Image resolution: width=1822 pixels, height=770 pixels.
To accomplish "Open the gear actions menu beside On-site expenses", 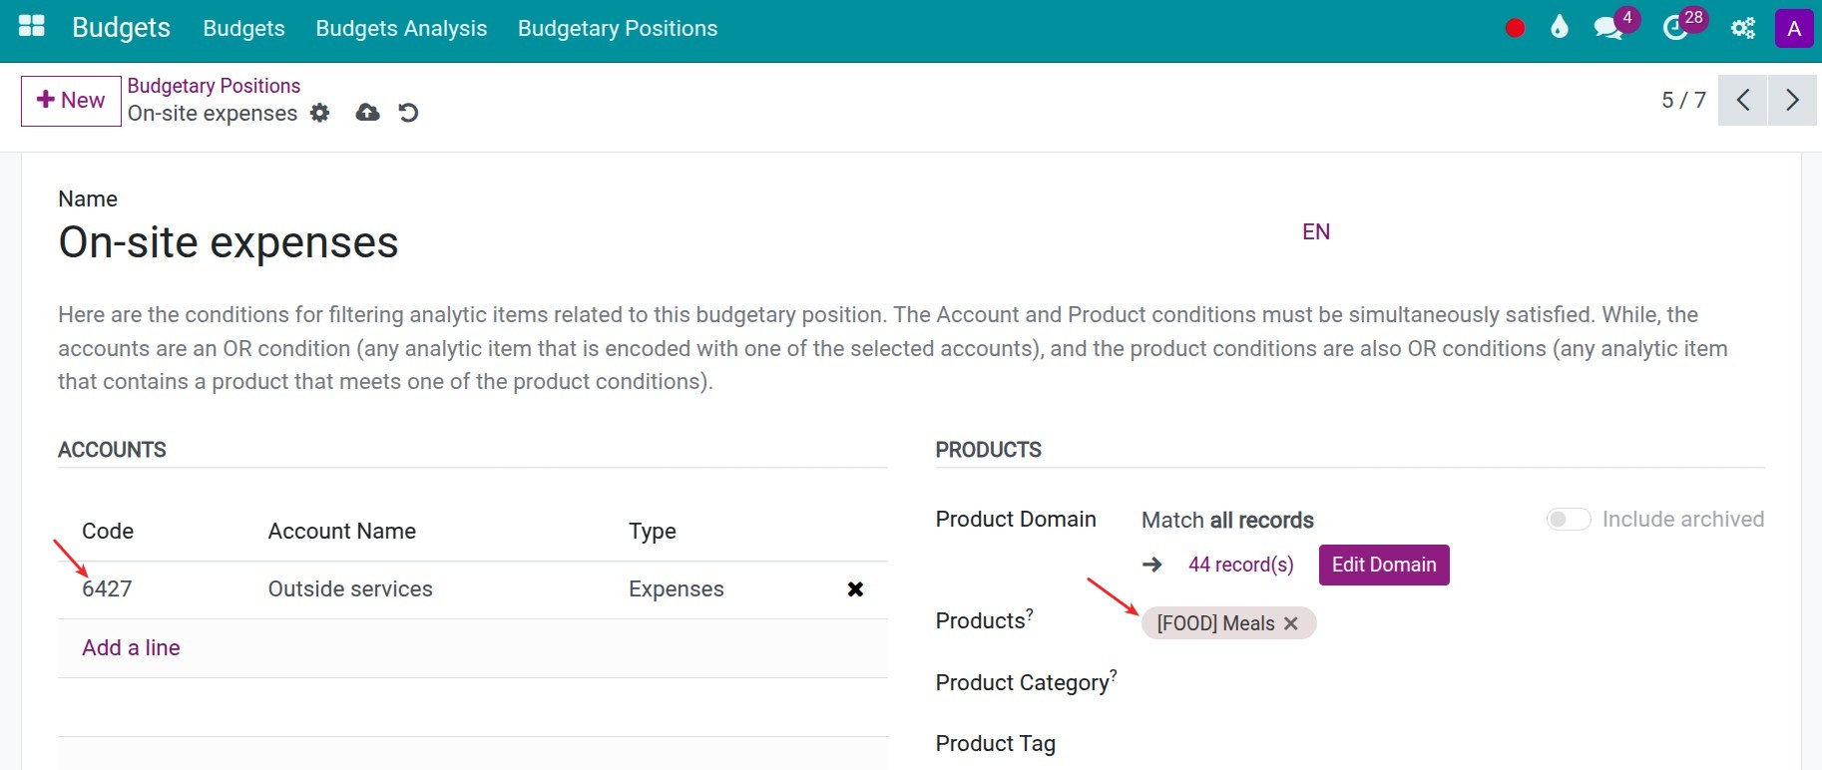I will click(x=319, y=113).
